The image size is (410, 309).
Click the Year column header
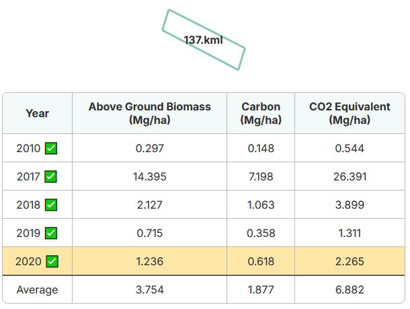click(38, 113)
